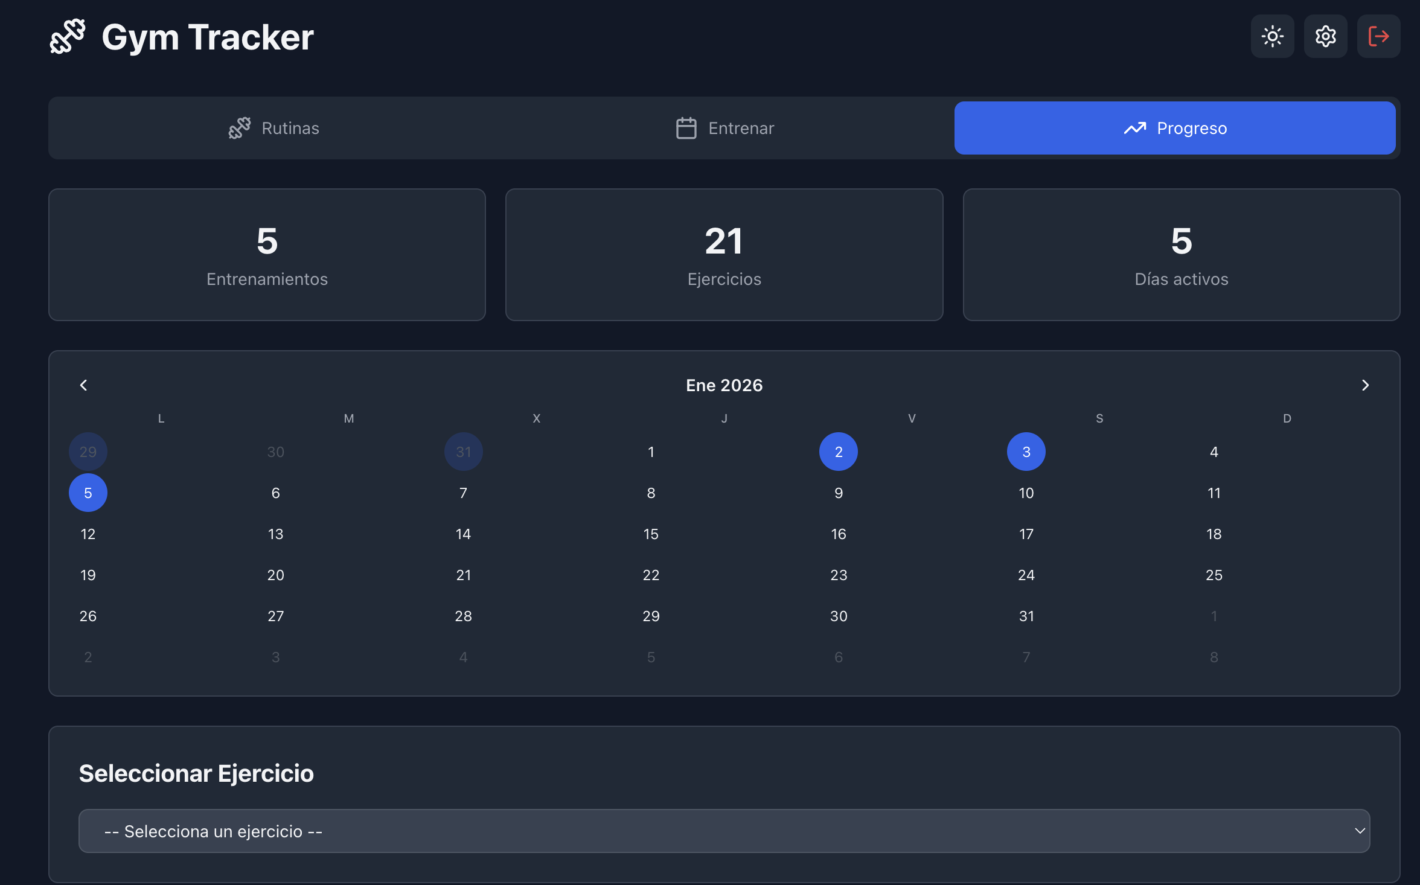Click the '5 Días activos' stat card
This screenshot has height=885, width=1420.
coord(1182,255)
